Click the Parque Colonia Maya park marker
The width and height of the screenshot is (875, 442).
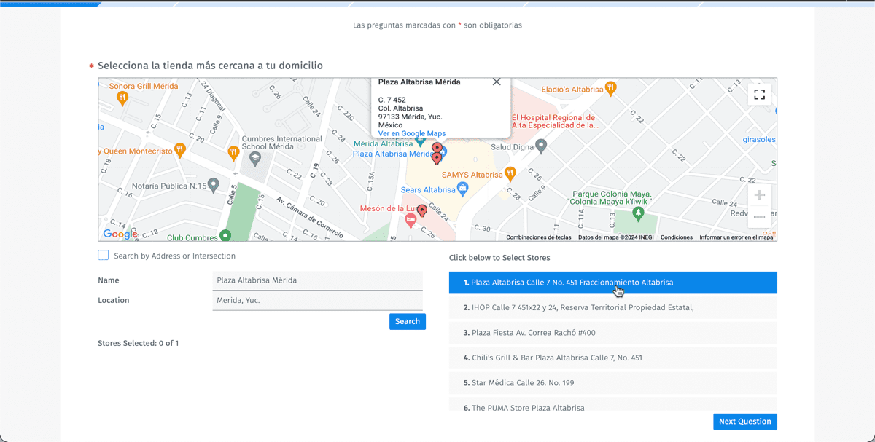(x=638, y=213)
